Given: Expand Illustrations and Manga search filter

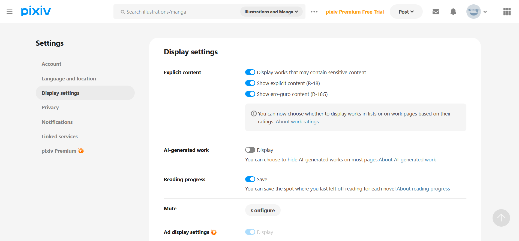Looking at the screenshot, I should click(x=271, y=12).
